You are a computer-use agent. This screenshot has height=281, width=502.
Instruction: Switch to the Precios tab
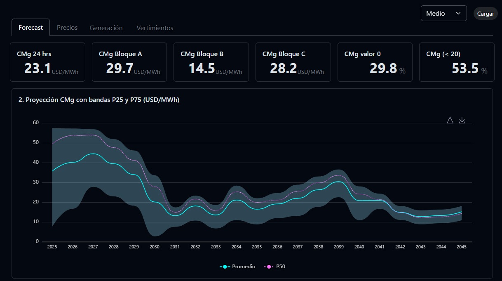tap(67, 28)
